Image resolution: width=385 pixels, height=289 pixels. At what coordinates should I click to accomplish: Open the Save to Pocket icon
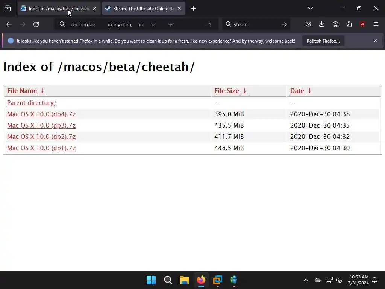click(x=308, y=24)
